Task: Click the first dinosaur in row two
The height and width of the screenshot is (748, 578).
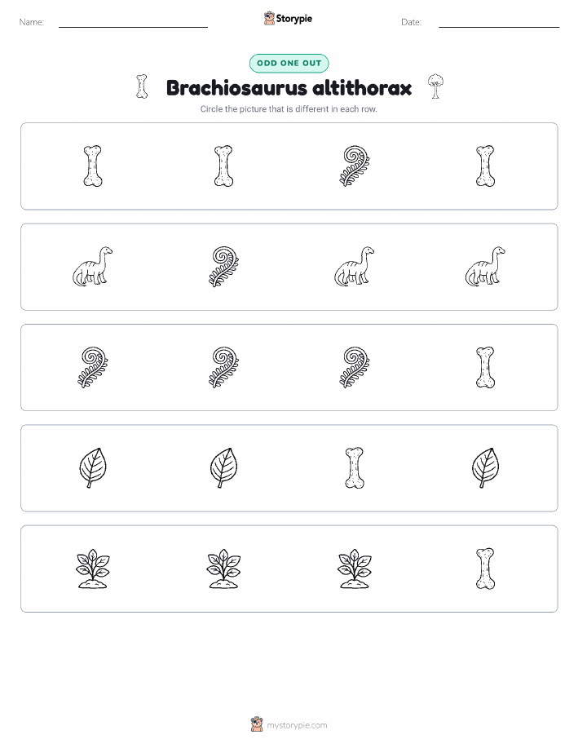Action: pyautogui.click(x=93, y=267)
